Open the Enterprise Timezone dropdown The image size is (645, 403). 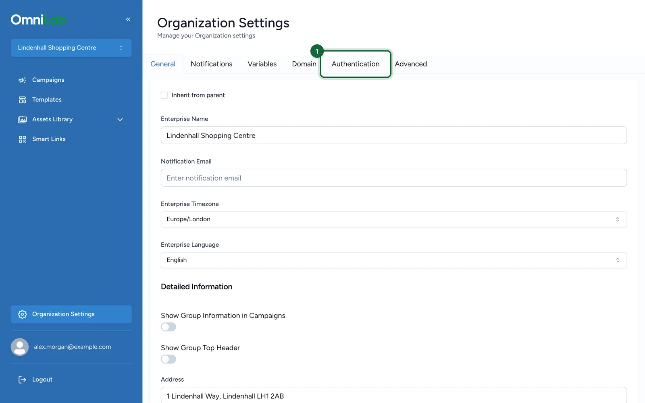[394, 220]
